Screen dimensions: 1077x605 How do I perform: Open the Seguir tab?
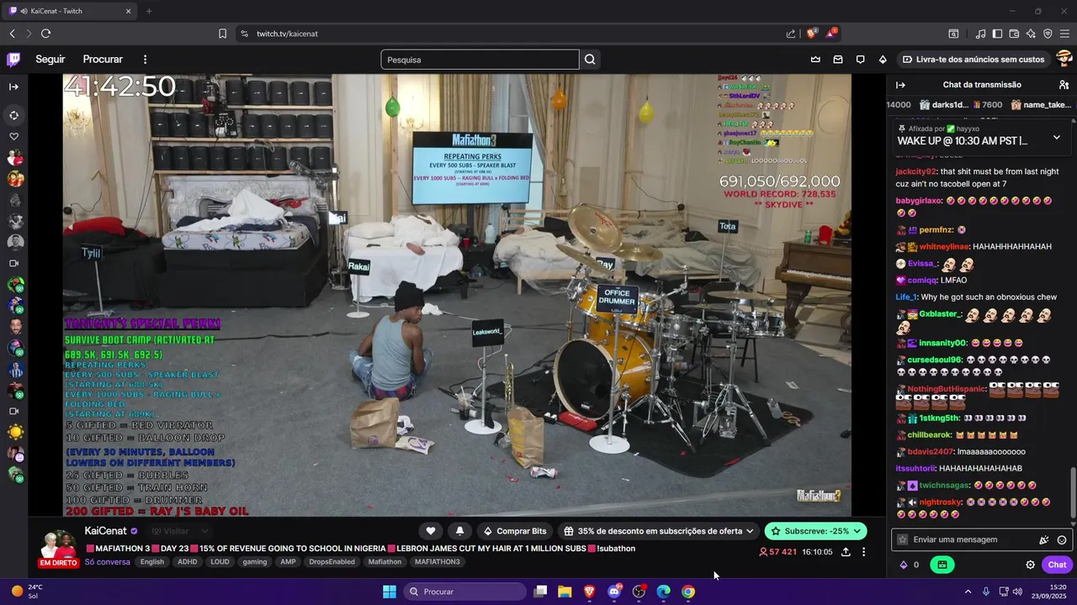tap(50, 60)
